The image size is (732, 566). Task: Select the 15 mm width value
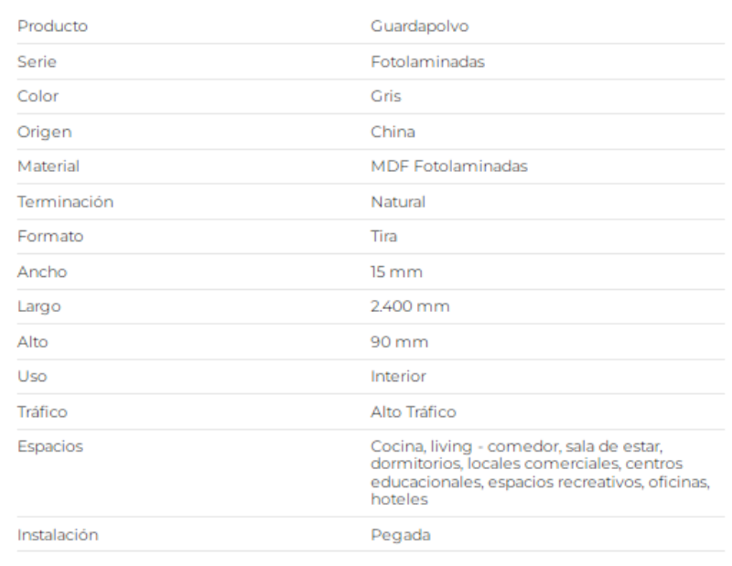[396, 272]
